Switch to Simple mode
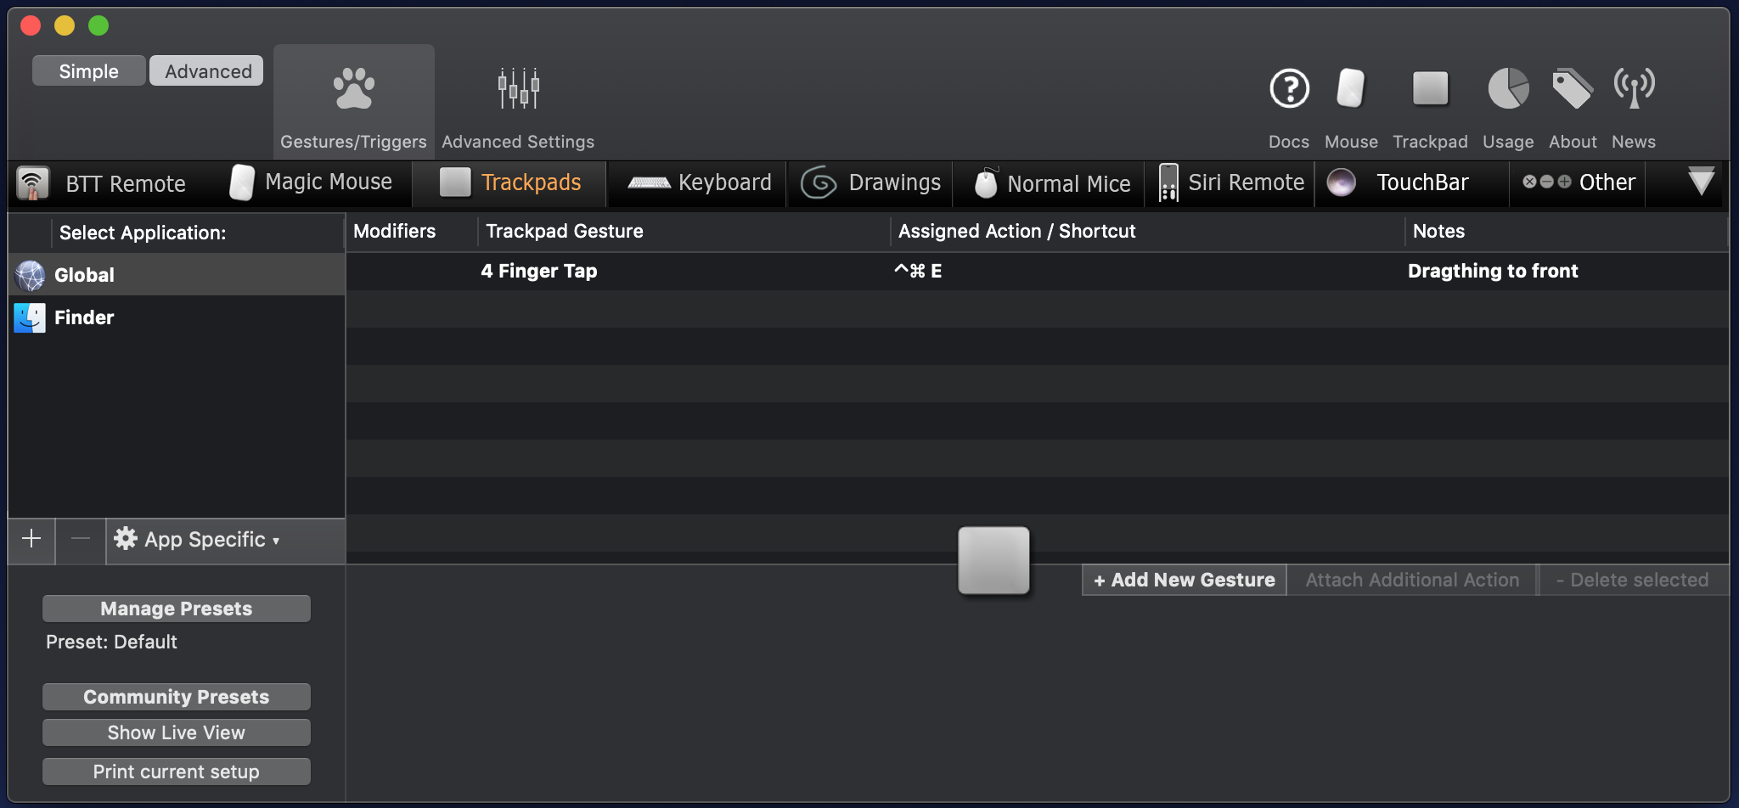Image resolution: width=1739 pixels, height=808 pixels. point(88,71)
